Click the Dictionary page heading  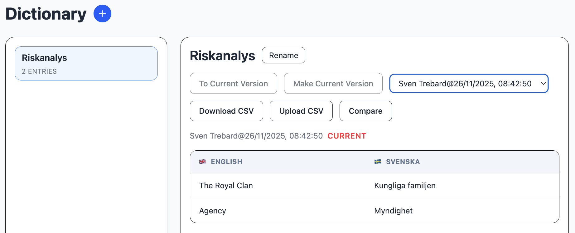click(46, 14)
